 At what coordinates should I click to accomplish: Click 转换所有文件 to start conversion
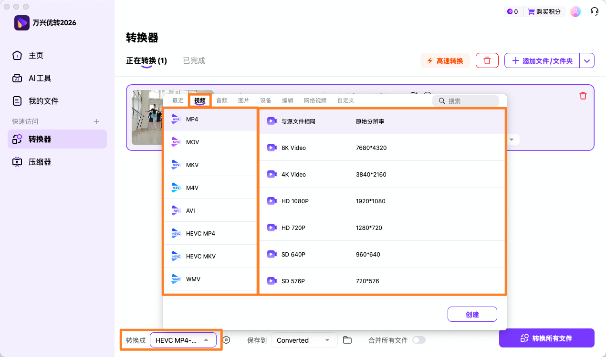coord(547,338)
